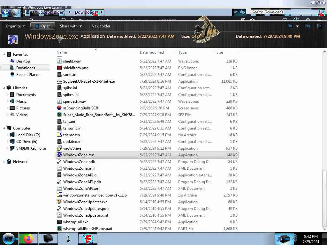Open the view options dropdown arrow
327x245 pixels.
297,26
